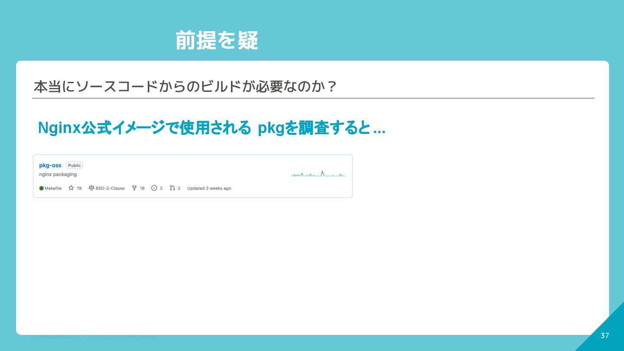Screen dimensions: 624x351
Task: Click the 'nginx packaging' description text
Action: coord(58,174)
